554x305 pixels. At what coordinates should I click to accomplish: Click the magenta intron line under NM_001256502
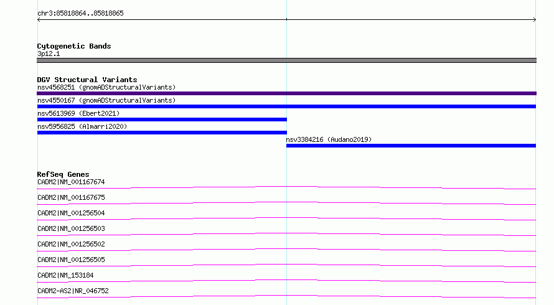[x=286, y=249]
